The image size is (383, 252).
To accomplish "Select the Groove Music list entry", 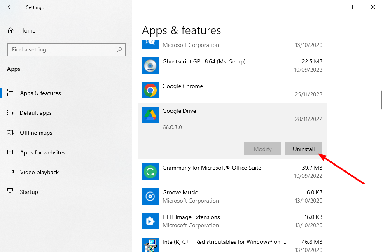I will pos(232,196).
